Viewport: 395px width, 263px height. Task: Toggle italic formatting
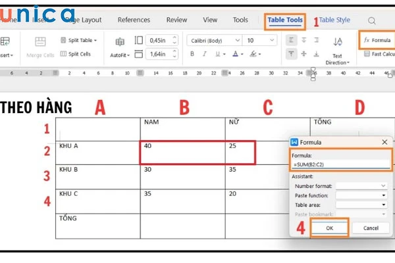[205, 54]
